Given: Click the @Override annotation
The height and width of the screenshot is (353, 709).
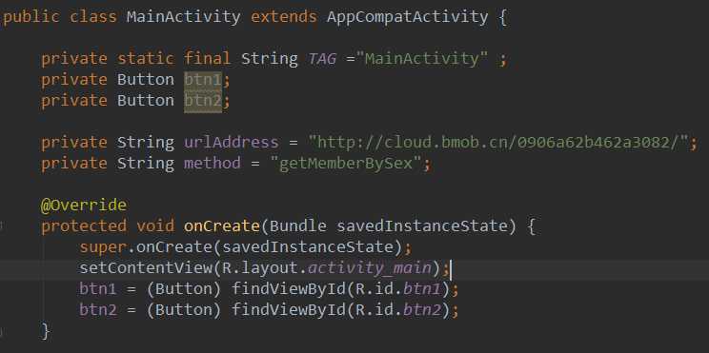Looking at the screenshot, I should pyautogui.click(x=84, y=205).
